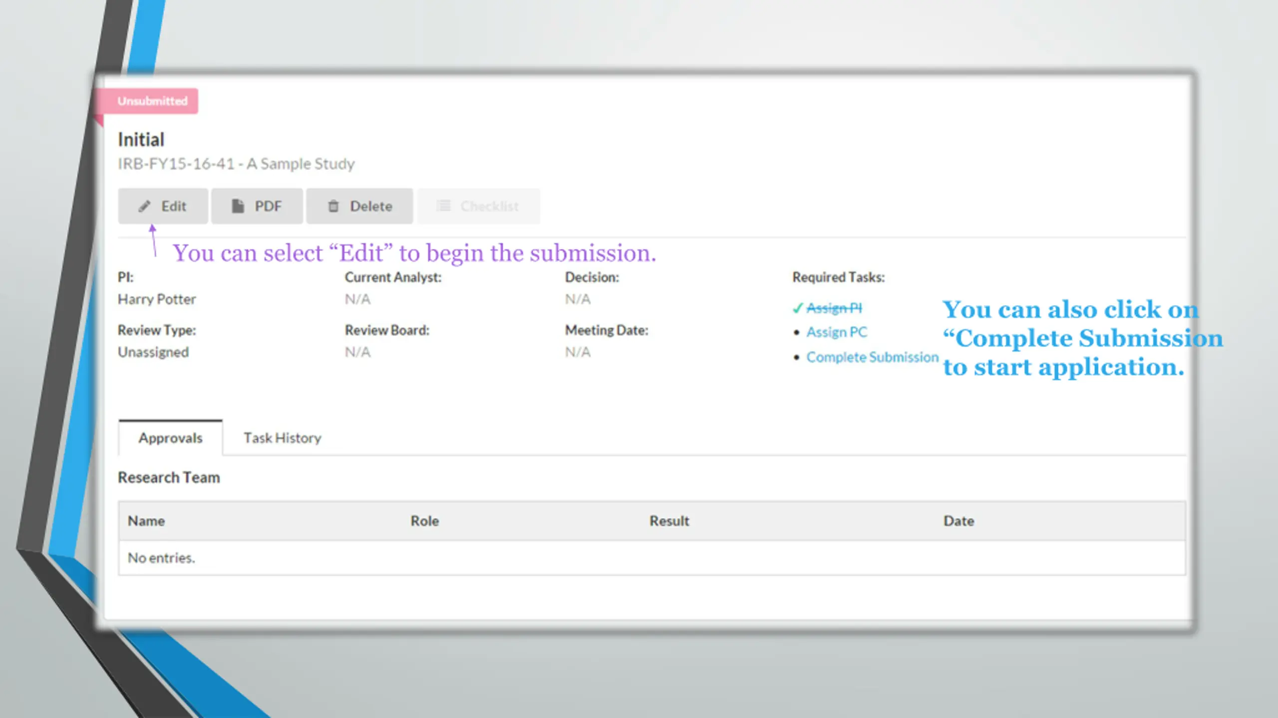Screen dimensions: 1278x718
Task: Click the N/A under Decision
Action: tap(578, 299)
